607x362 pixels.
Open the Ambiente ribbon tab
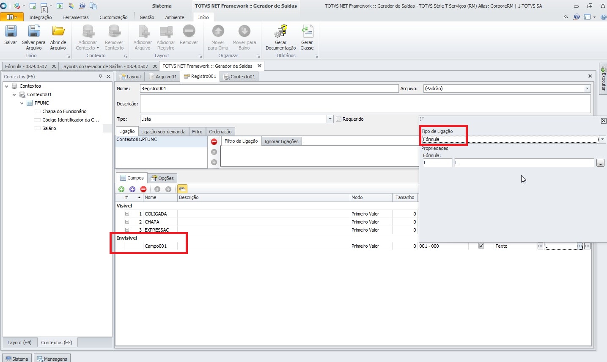click(x=175, y=17)
